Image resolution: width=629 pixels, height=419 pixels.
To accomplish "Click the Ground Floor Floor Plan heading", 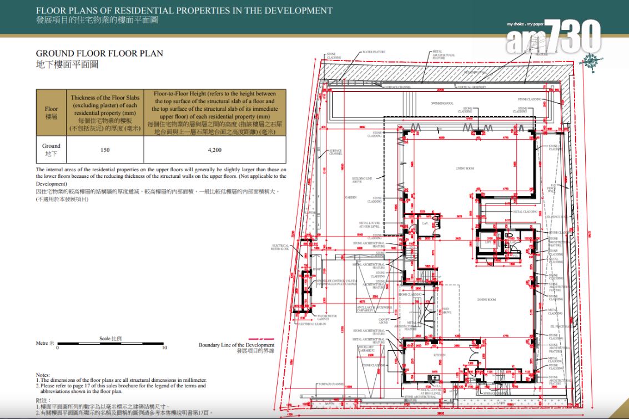I will click(x=99, y=54).
